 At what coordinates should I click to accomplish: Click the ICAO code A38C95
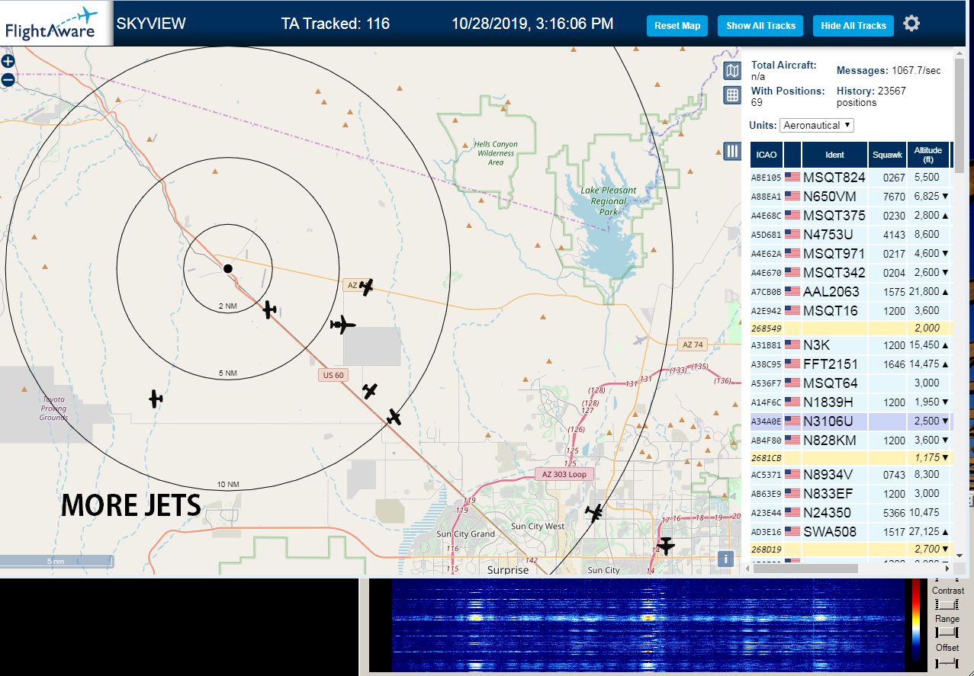[x=767, y=364]
